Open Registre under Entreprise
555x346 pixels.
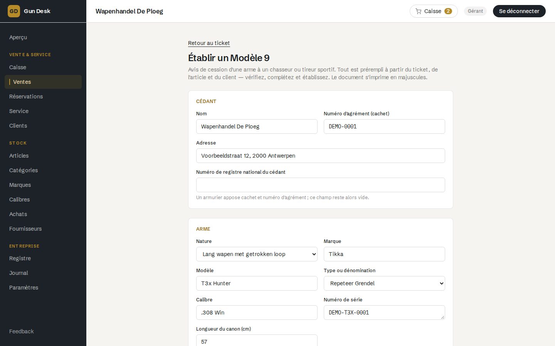[x=43, y=258]
